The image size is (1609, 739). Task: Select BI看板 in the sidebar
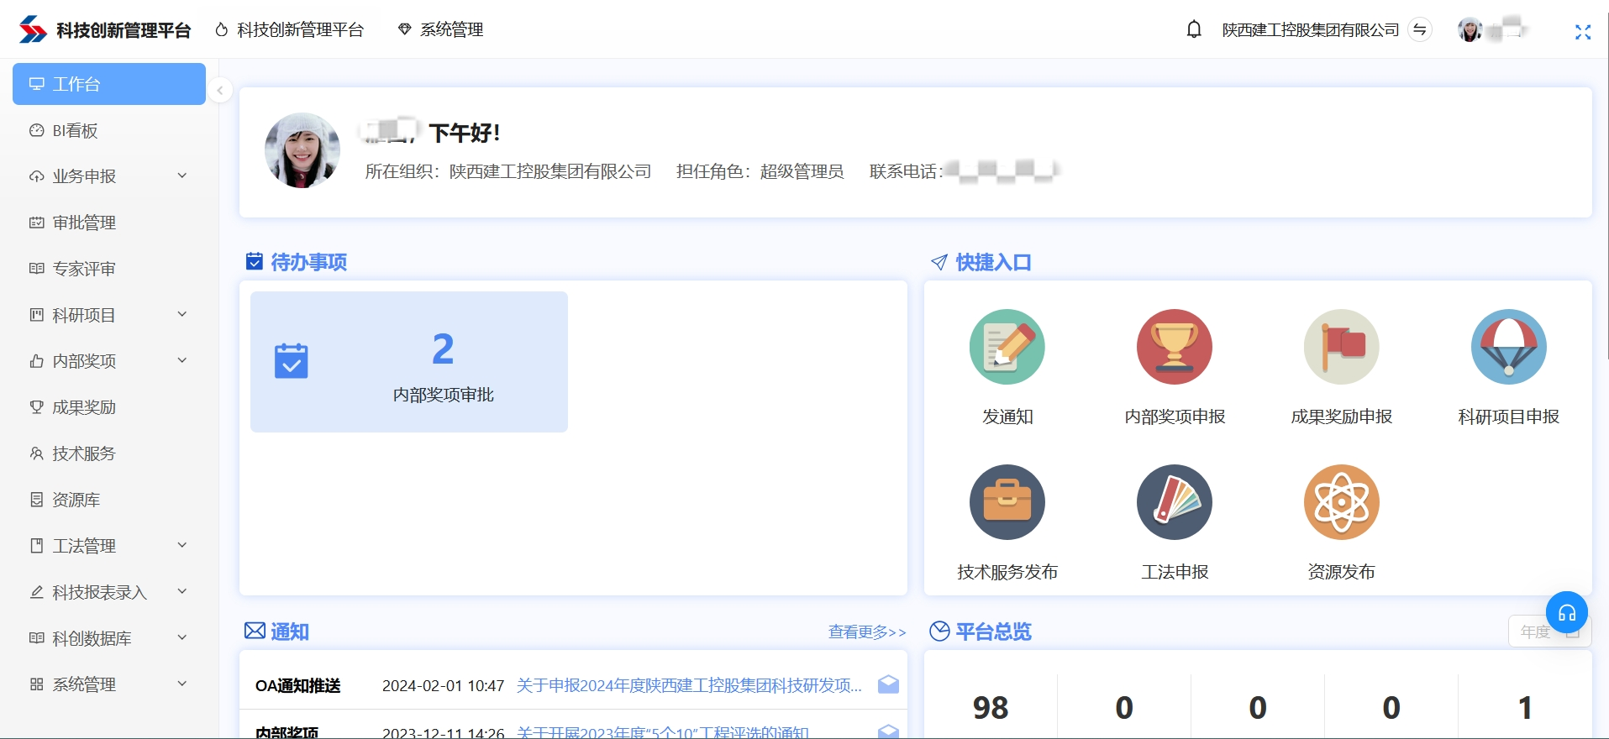pyautogui.click(x=76, y=130)
